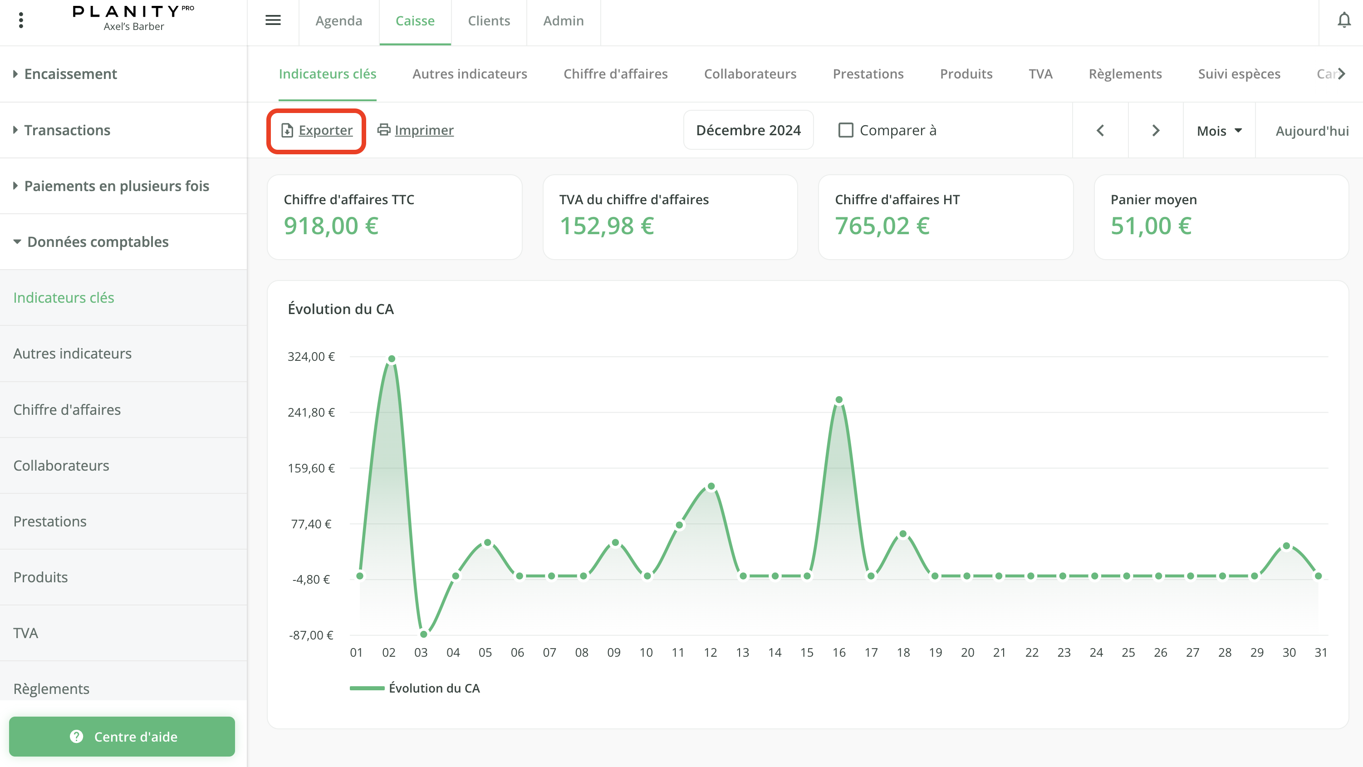Toggle the hamburger sidebar menu
This screenshot has height=767, width=1363.
click(x=273, y=20)
